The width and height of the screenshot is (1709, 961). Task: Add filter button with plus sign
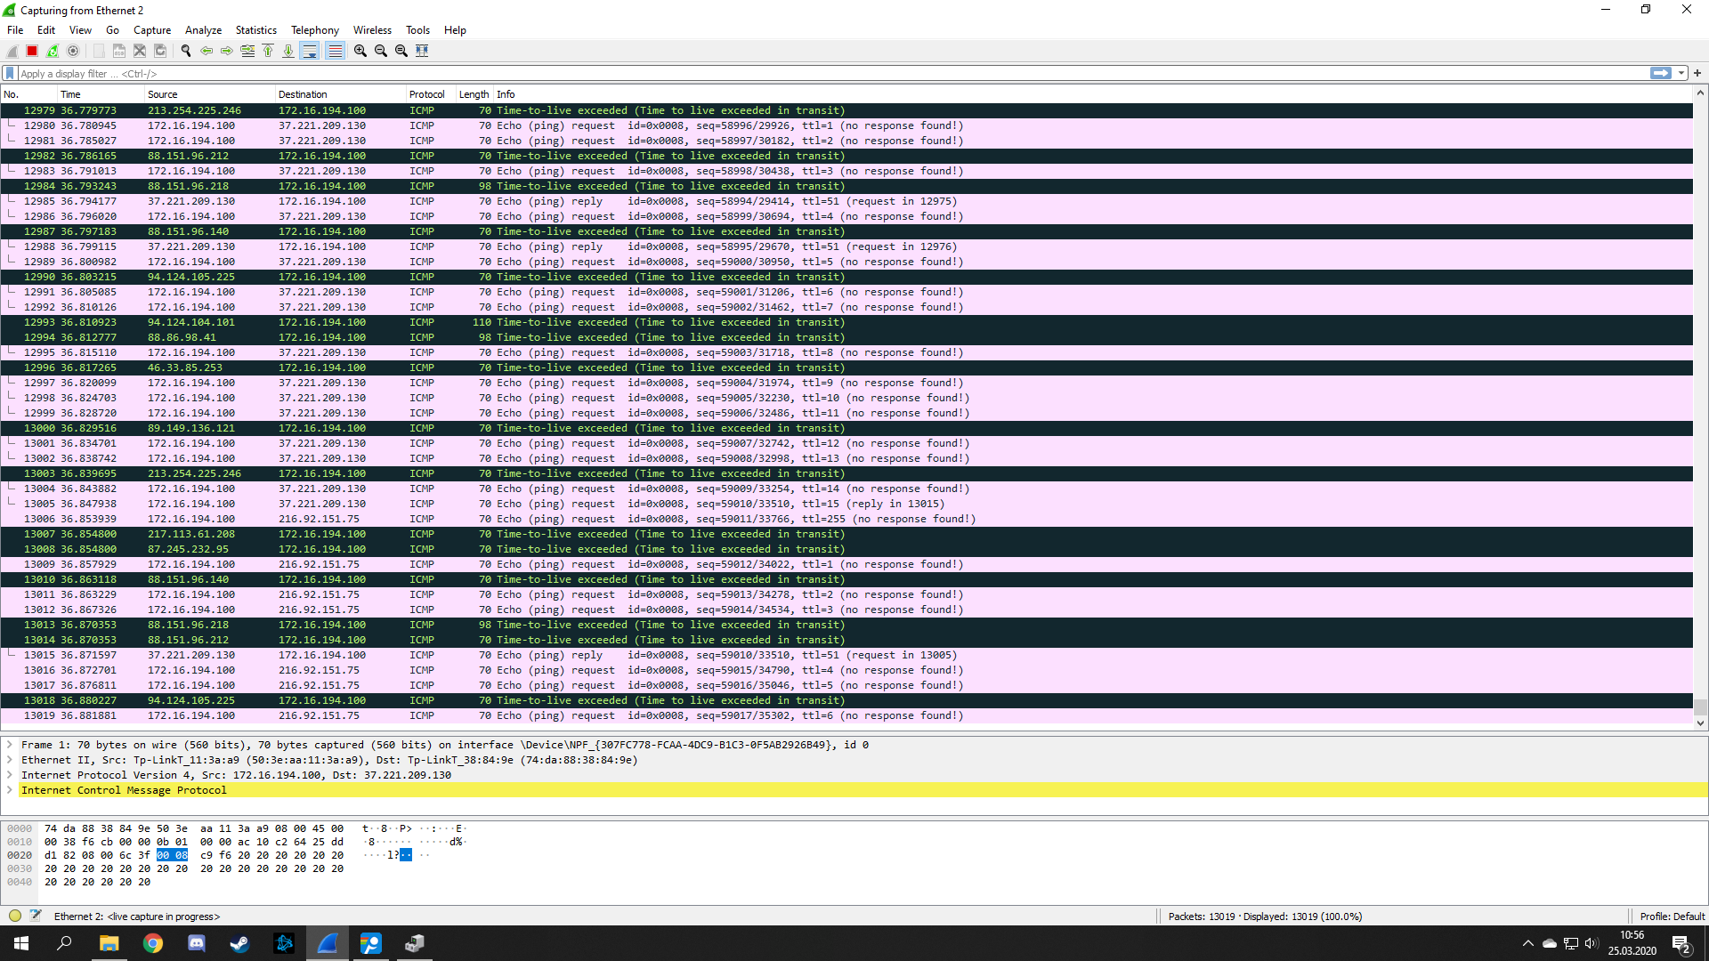tap(1697, 74)
